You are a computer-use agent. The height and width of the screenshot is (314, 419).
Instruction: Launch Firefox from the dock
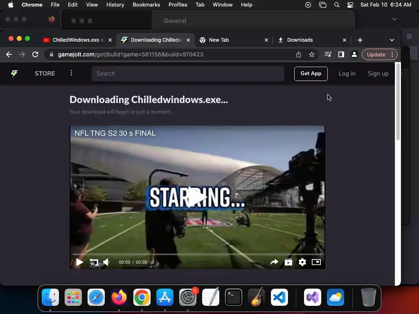[119, 297]
